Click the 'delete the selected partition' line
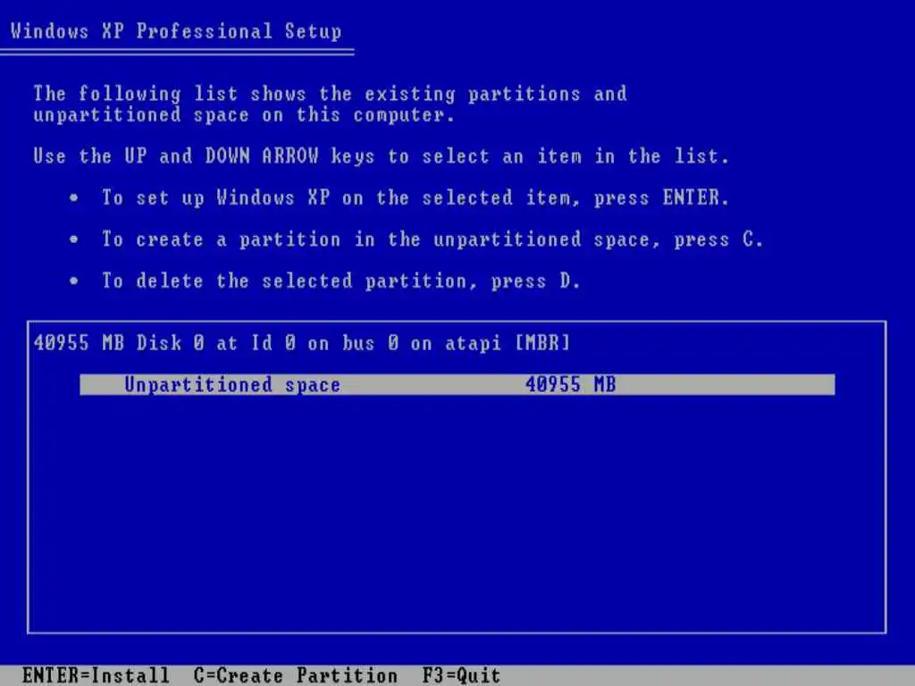This screenshot has height=686, width=915. (341, 281)
